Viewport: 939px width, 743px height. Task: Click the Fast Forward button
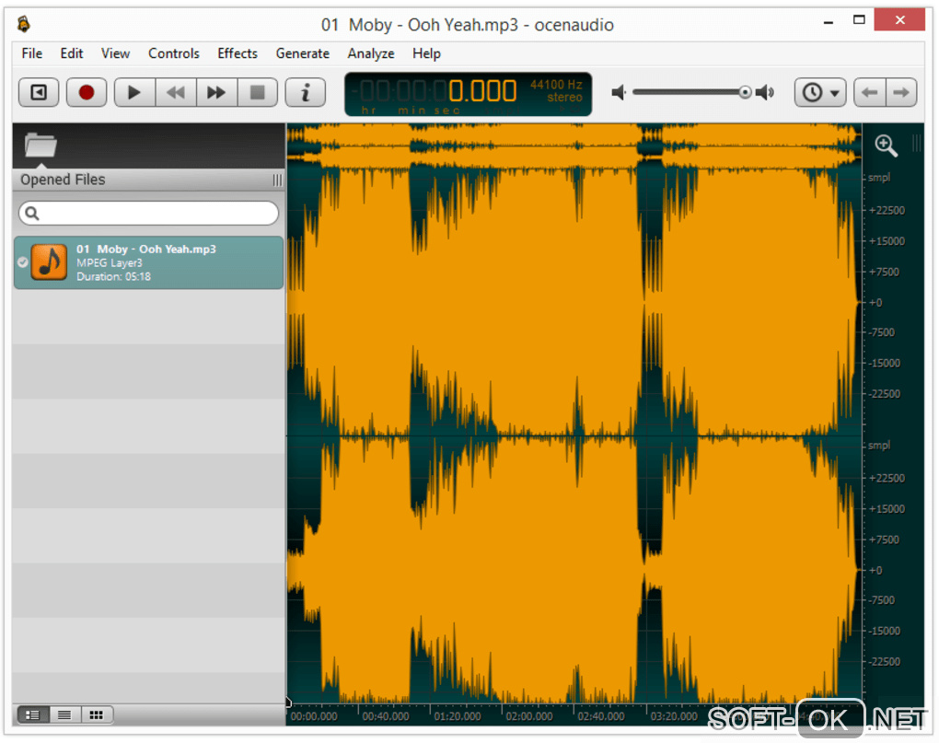[216, 92]
